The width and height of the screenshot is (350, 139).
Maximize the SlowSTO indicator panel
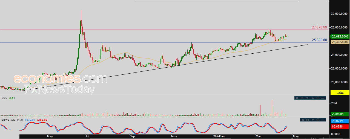tap(308, 120)
